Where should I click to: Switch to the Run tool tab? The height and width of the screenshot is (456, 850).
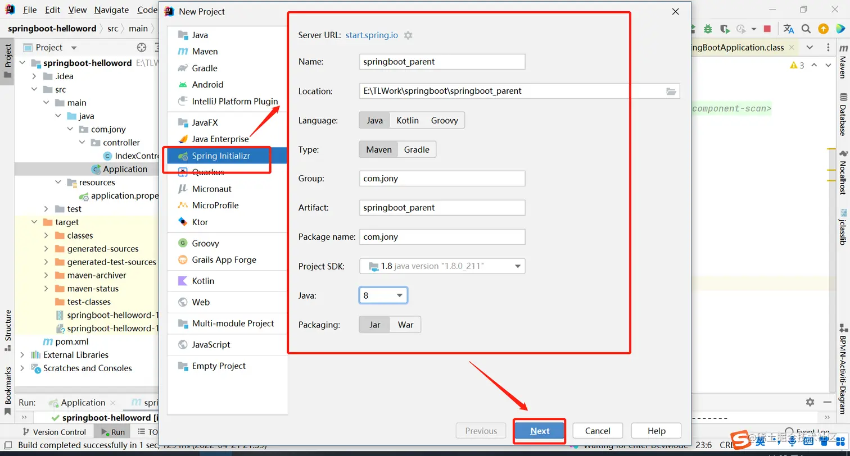(x=113, y=432)
